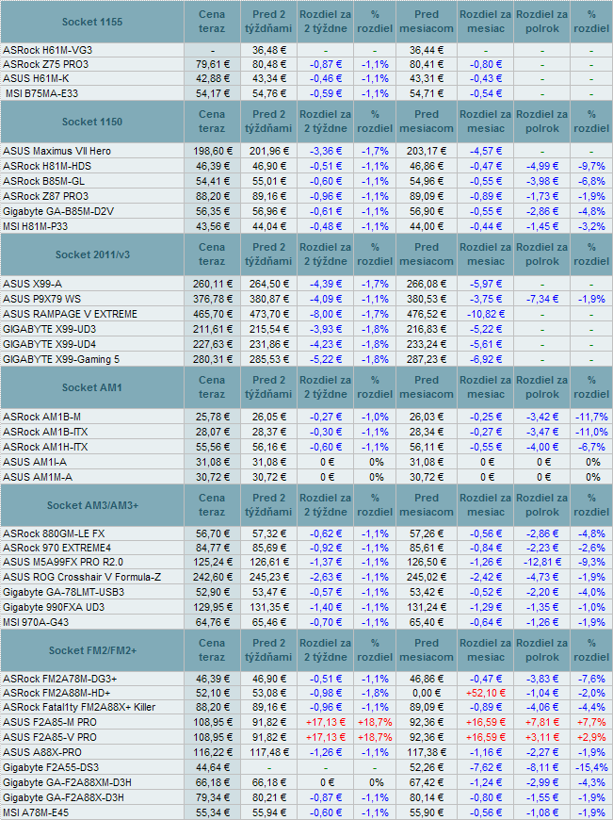Select Gigabyte GA-F2A88XM-D3H name
The height and width of the screenshot is (820, 613).
tap(67, 783)
